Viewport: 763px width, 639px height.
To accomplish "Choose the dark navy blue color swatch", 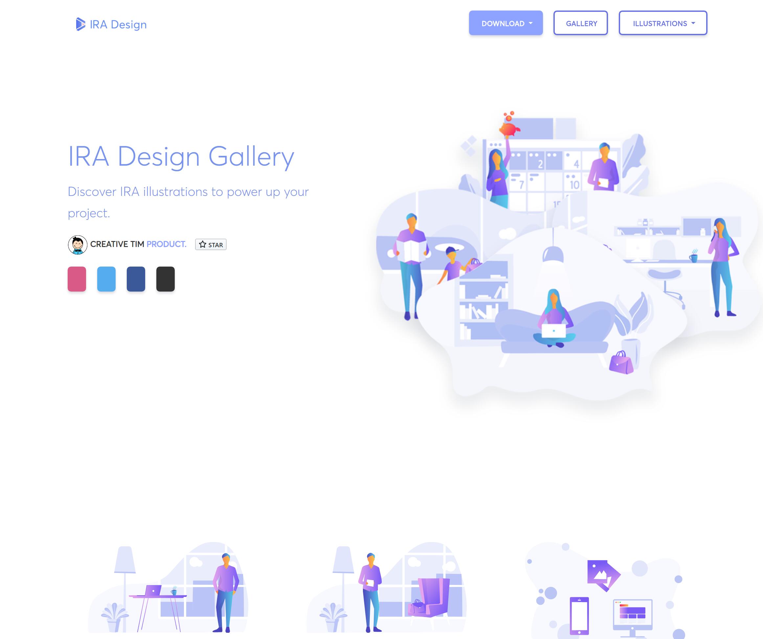I will click(136, 279).
